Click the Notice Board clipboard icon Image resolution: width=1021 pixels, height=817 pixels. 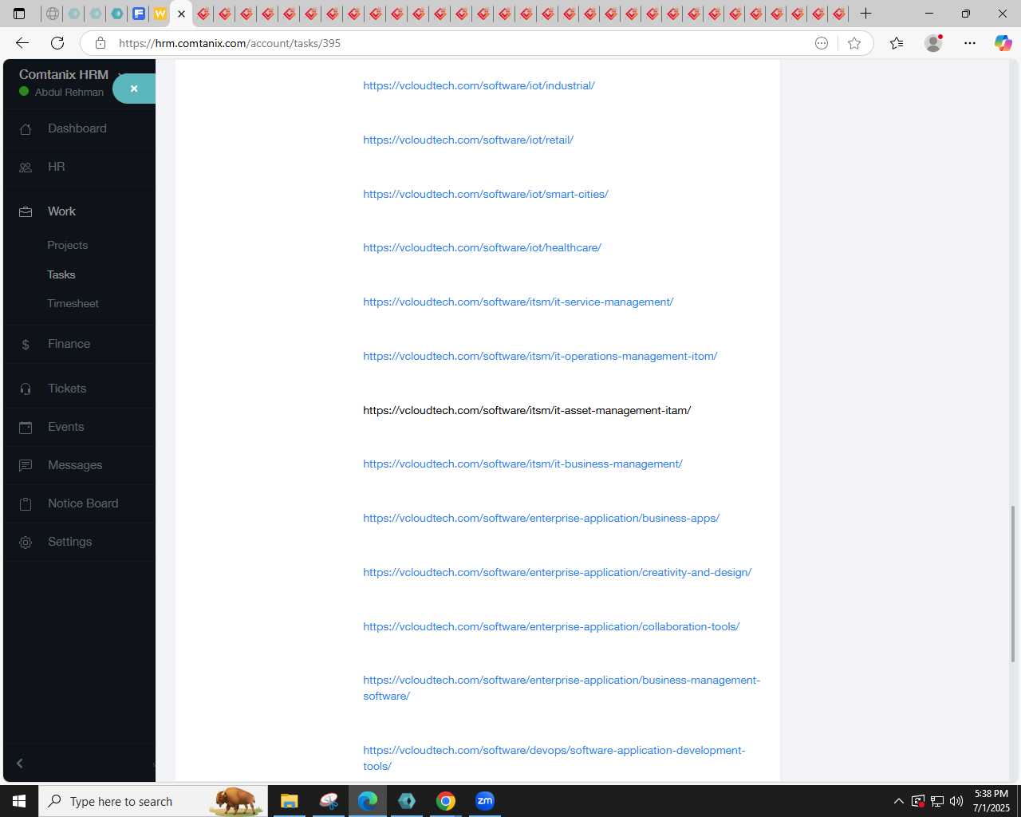(x=26, y=503)
